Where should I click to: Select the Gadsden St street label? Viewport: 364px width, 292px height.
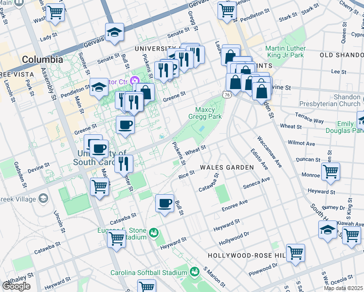click(x=20, y=175)
